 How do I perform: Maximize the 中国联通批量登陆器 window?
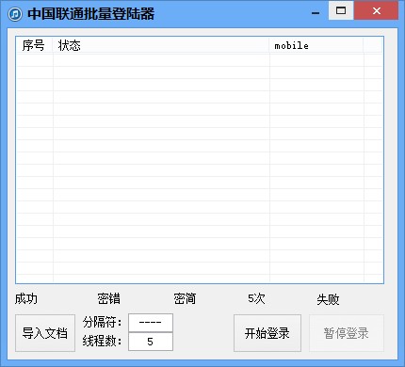coord(341,10)
